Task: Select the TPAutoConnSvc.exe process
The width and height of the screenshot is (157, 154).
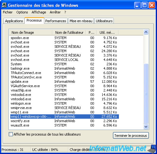Action: pos(65,77)
